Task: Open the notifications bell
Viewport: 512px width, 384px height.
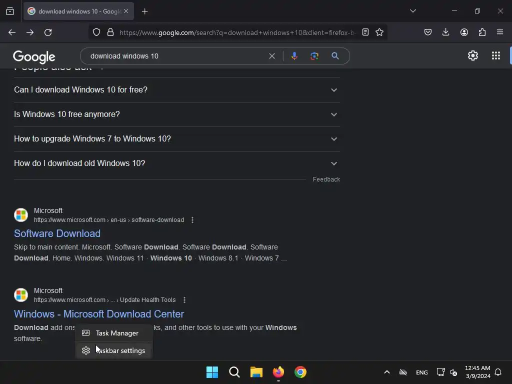Action: [x=498, y=372]
